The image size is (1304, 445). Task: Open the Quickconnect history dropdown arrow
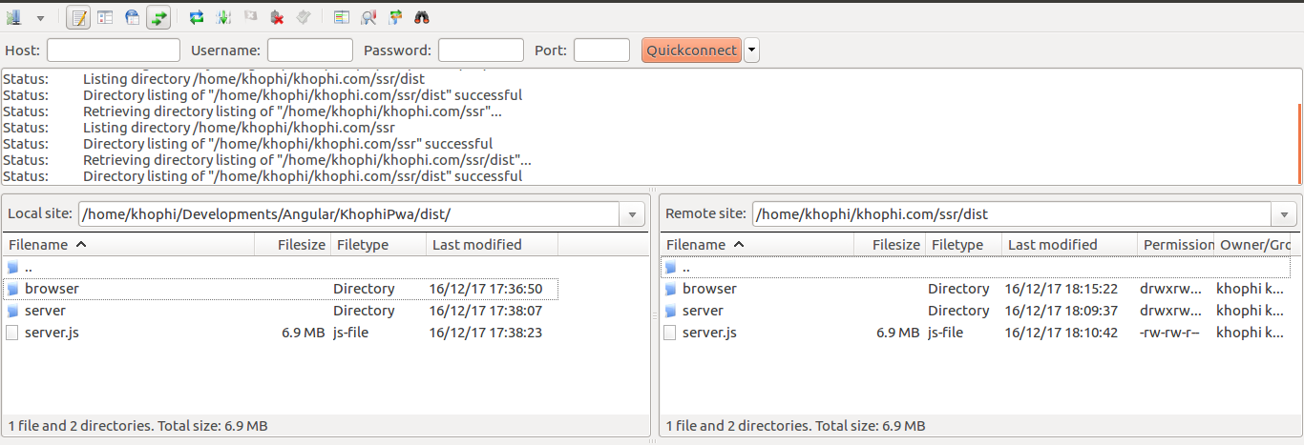click(x=751, y=51)
